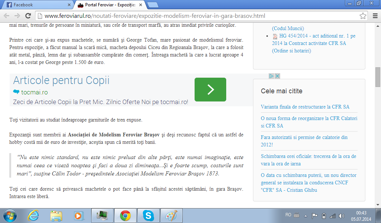Viewport: 381px width, 223px height.
Task: Open the PDF icon beside HG 454/2014
Action: pyautogui.click(x=275, y=36)
